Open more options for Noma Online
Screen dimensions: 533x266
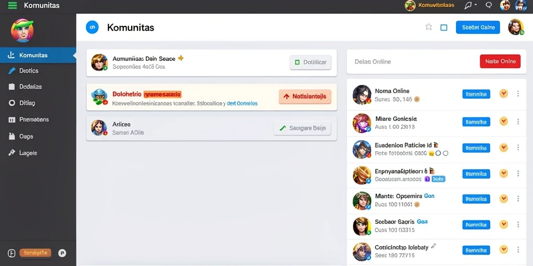pyautogui.click(x=518, y=94)
